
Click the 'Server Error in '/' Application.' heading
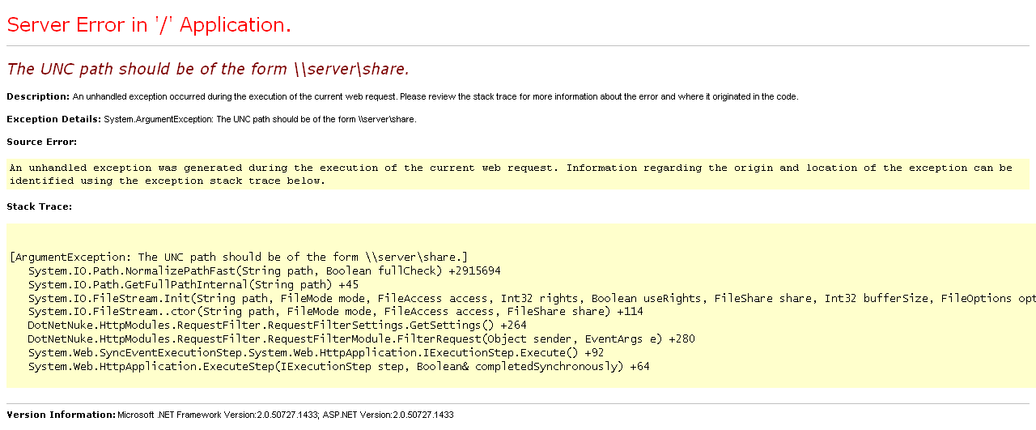tap(149, 25)
